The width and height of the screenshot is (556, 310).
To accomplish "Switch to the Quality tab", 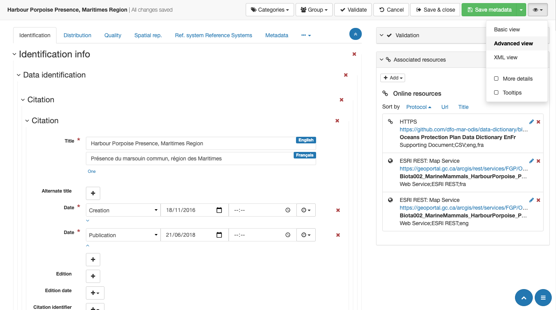I will pos(113,35).
